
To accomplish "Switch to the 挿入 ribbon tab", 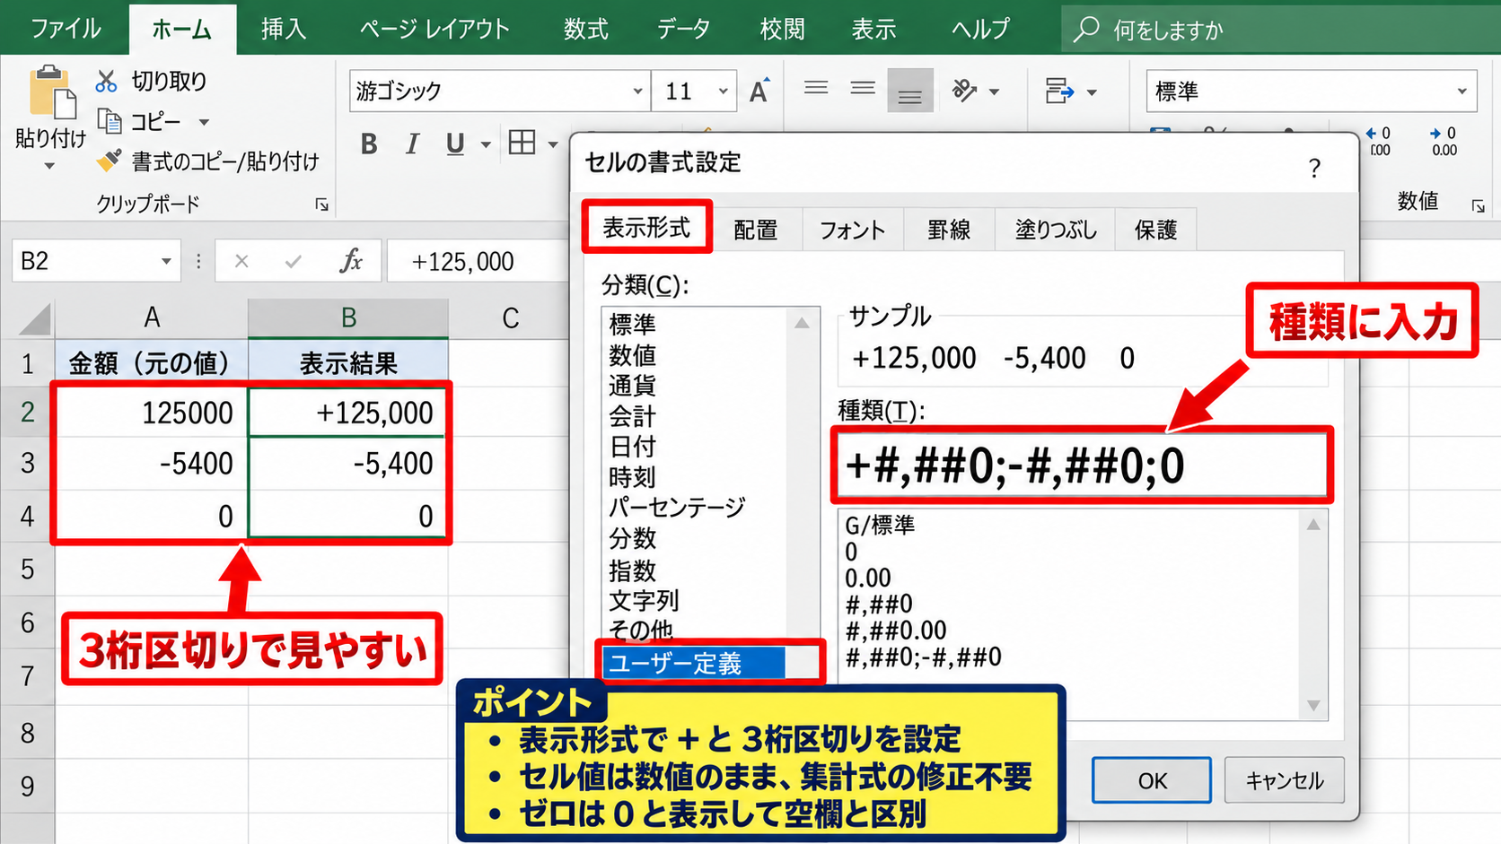I will pos(284,29).
